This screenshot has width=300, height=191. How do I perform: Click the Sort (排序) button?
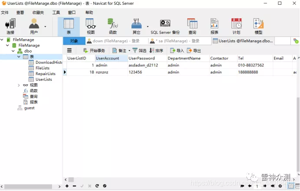pos(156,51)
